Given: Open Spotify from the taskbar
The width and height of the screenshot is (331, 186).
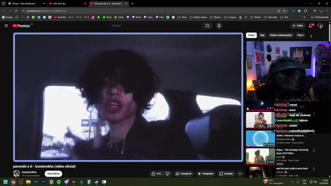Looking at the screenshot, I should tap(59, 182).
